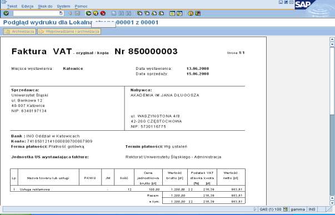Open the command field history dropdown

pos(61,13)
